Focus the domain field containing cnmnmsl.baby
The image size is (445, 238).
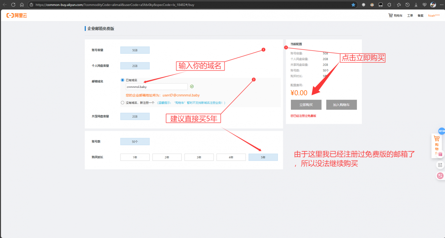click(157, 87)
